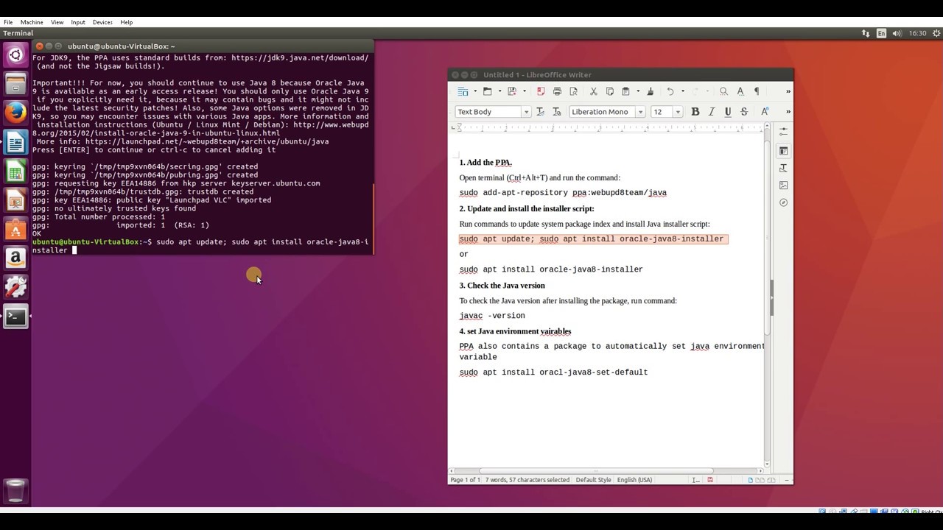Click English (USA) language in status bar
The height and width of the screenshot is (530, 943).
click(634, 480)
